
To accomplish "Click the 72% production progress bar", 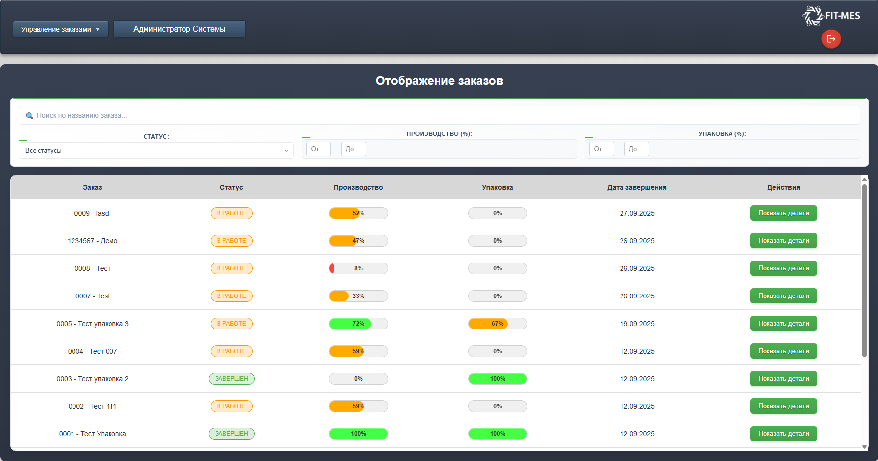I will [x=358, y=324].
